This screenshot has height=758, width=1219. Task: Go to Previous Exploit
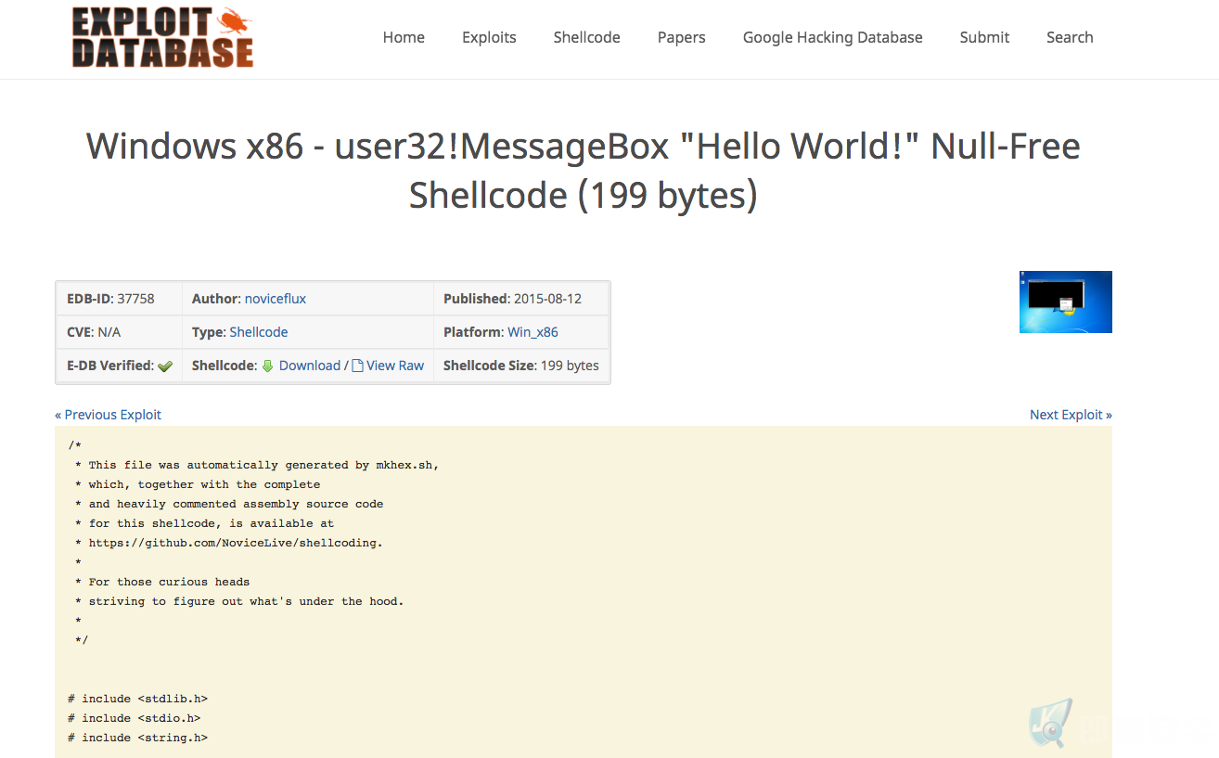click(109, 415)
